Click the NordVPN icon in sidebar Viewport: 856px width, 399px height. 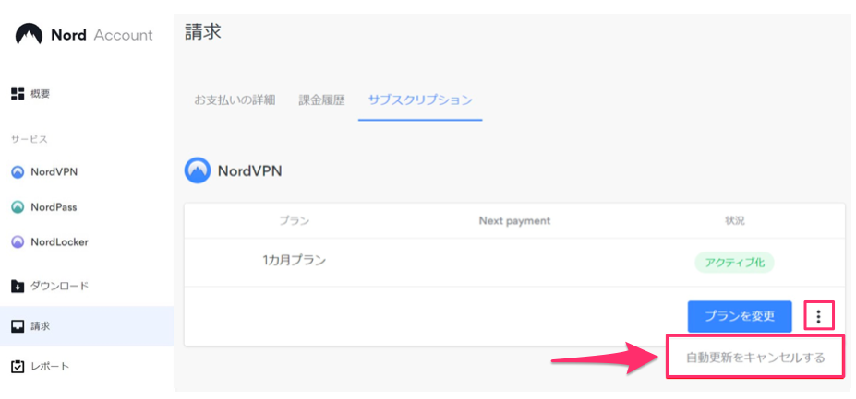(x=18, y=172)
